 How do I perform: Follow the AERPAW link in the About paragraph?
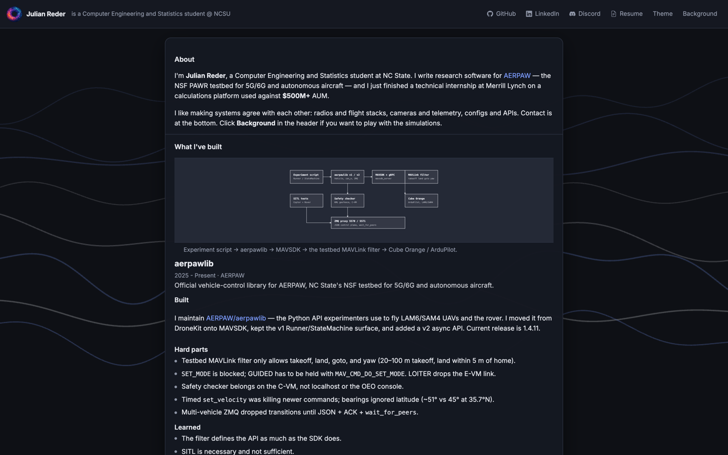(x=517, y=76)
